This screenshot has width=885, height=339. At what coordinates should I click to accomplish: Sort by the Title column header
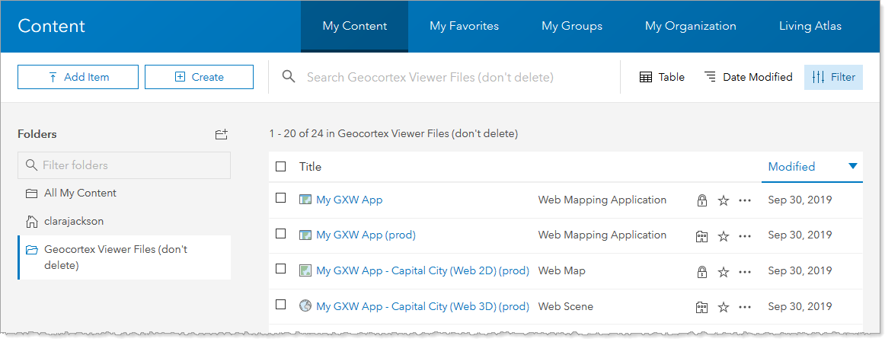tap(311, 167)
